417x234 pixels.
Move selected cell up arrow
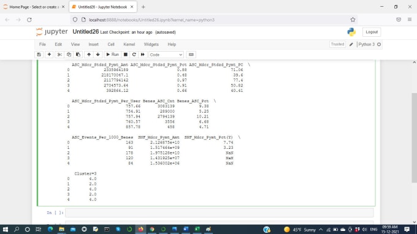click(89, 55)
